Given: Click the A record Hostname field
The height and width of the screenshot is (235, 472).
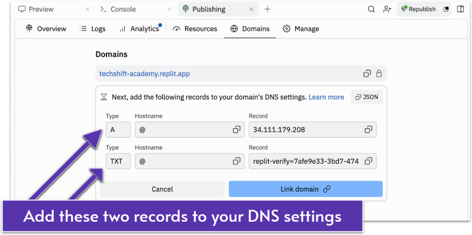Looking at the screenshot, I should point(189,129).
